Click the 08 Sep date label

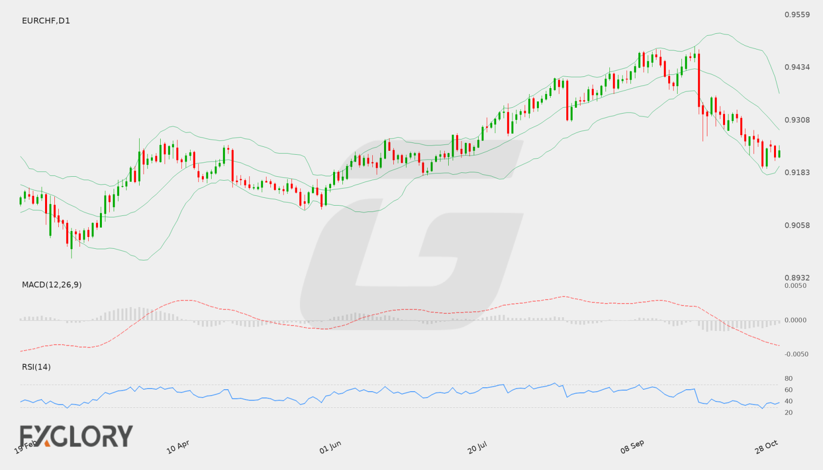tap(632, 447)
